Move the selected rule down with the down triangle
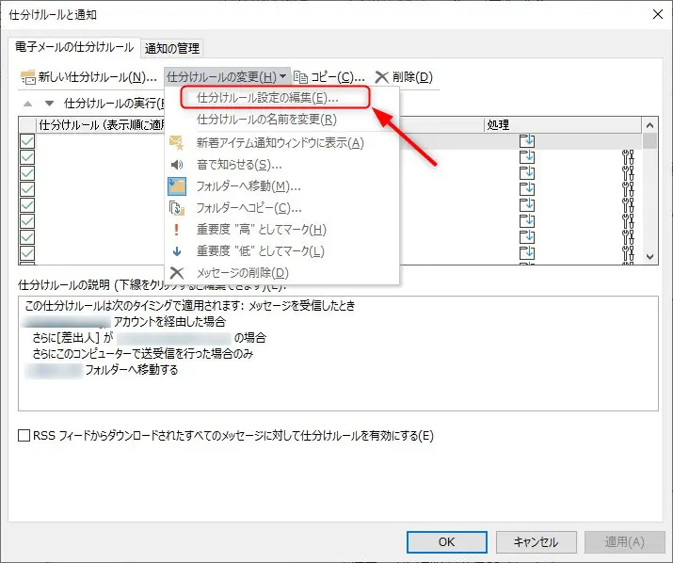Screen dimensions: 673x563 click(49, 104)
